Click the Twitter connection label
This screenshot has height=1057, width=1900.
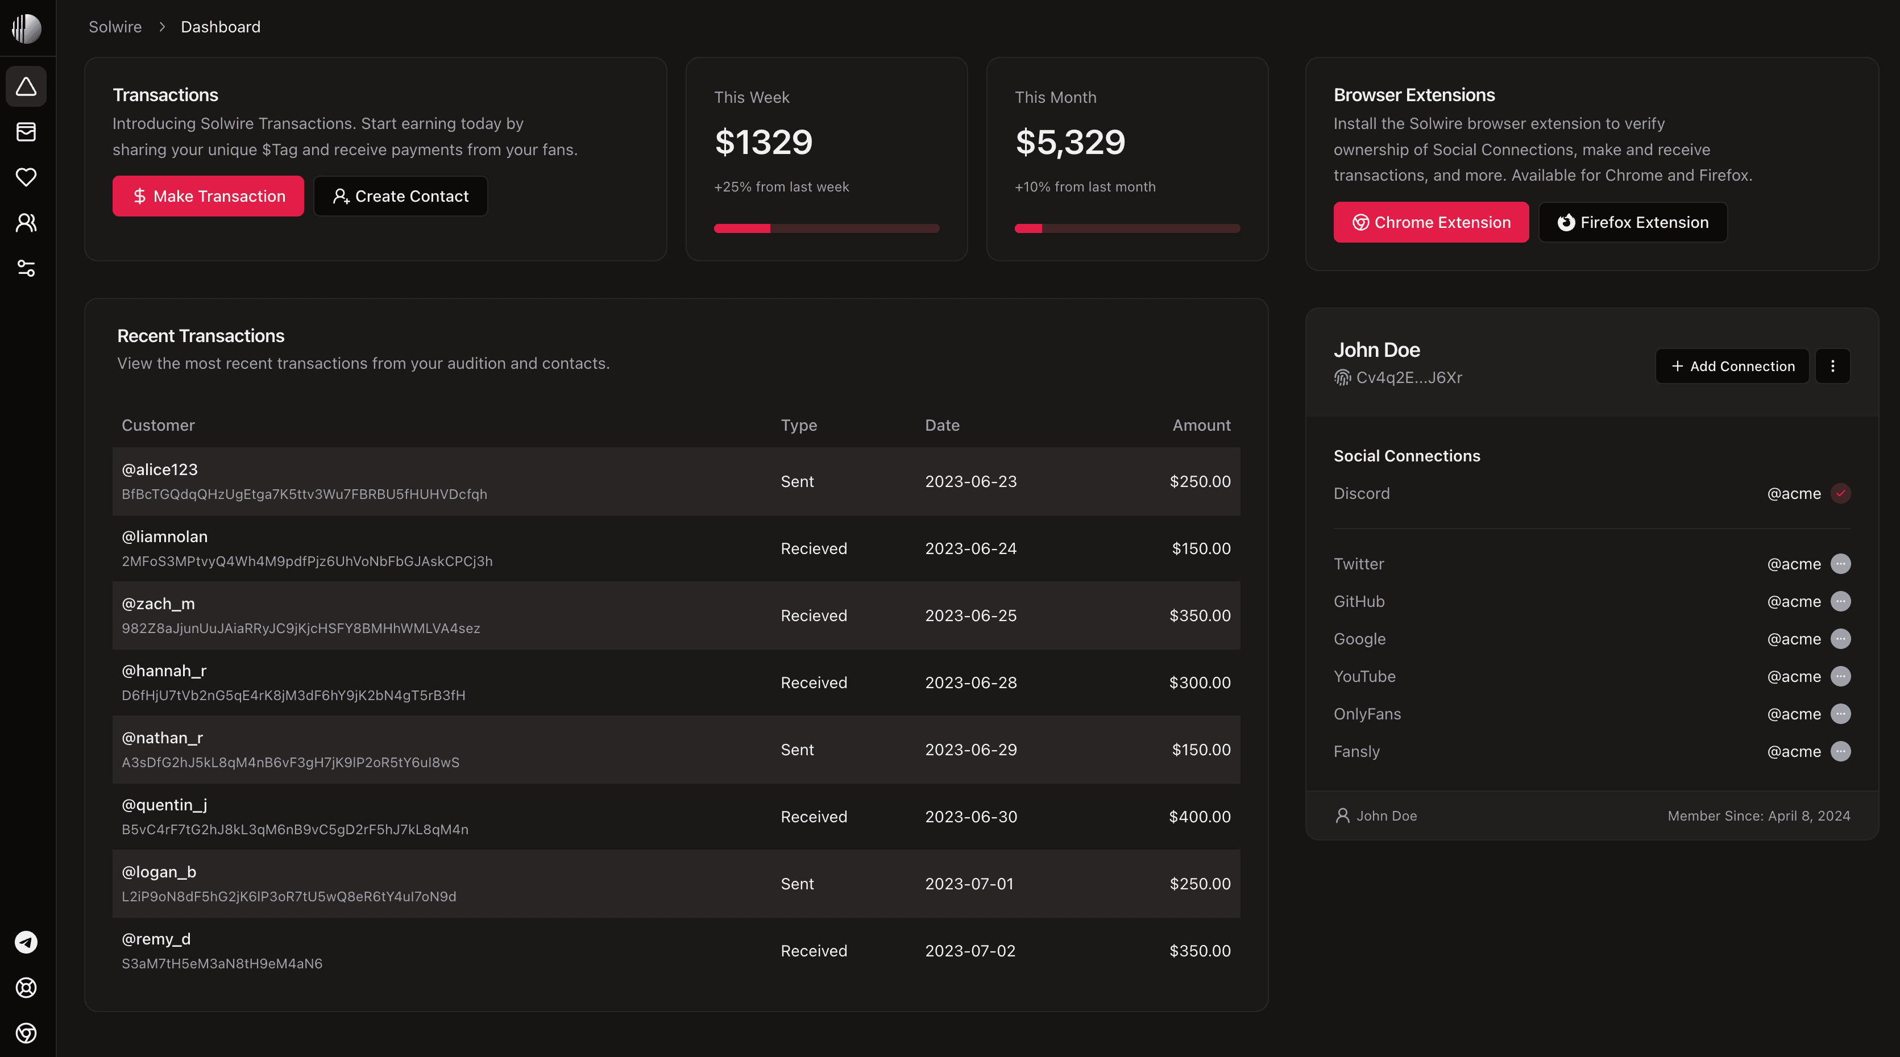coord(1359,564)
